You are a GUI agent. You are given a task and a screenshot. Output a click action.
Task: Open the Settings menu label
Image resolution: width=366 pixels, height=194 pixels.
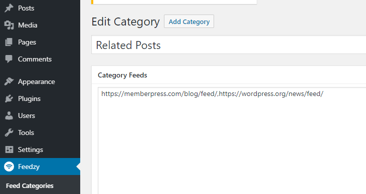click(x=31, y=149)
